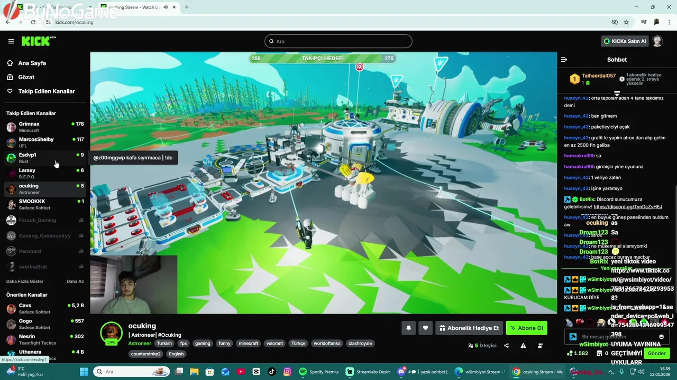Screen dimensions: 677x380
Task: Click the Kick search field 'Ara'
Action: (x=338, y=41)
